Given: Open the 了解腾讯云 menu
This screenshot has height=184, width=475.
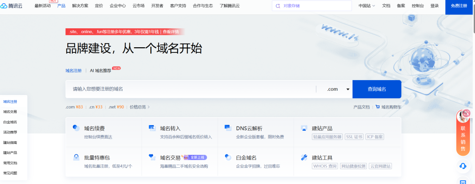Looking at the screenshot, I should pos(230,6).
